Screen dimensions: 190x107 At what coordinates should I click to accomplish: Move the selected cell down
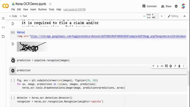(x=158, y=66)
